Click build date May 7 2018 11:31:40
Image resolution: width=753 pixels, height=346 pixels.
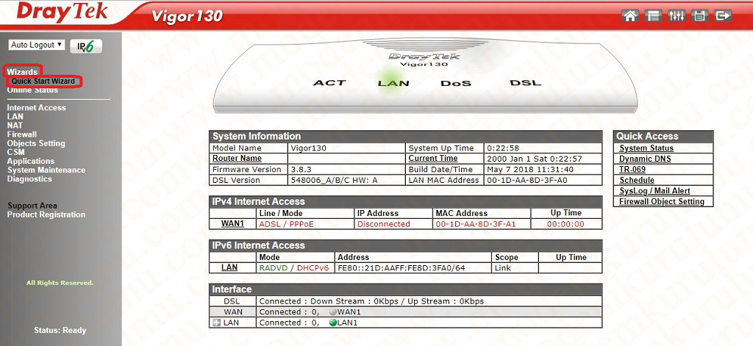click(x=530, y=170)
